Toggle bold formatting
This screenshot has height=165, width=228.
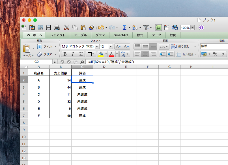(x=65, y=54)
